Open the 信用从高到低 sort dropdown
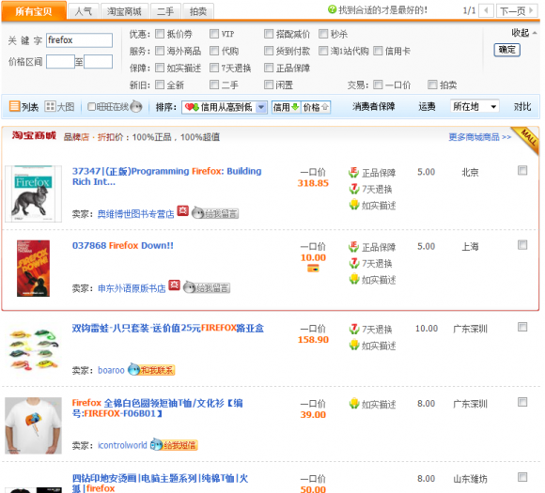The width and height of the screenshot is (545, 493). tap(225, 107)
